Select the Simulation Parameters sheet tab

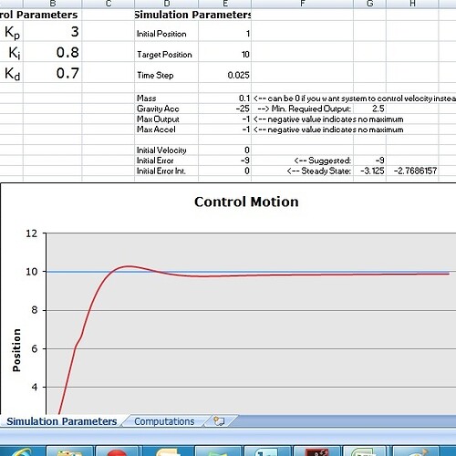click(x=62, y=421)
